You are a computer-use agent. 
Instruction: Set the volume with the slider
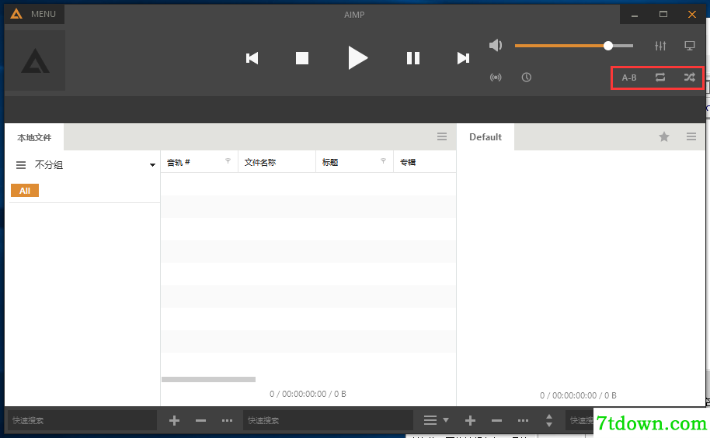pyautogui.click(x=574, y=46)
